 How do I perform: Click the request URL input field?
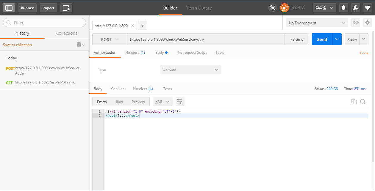tap(206, 39)
